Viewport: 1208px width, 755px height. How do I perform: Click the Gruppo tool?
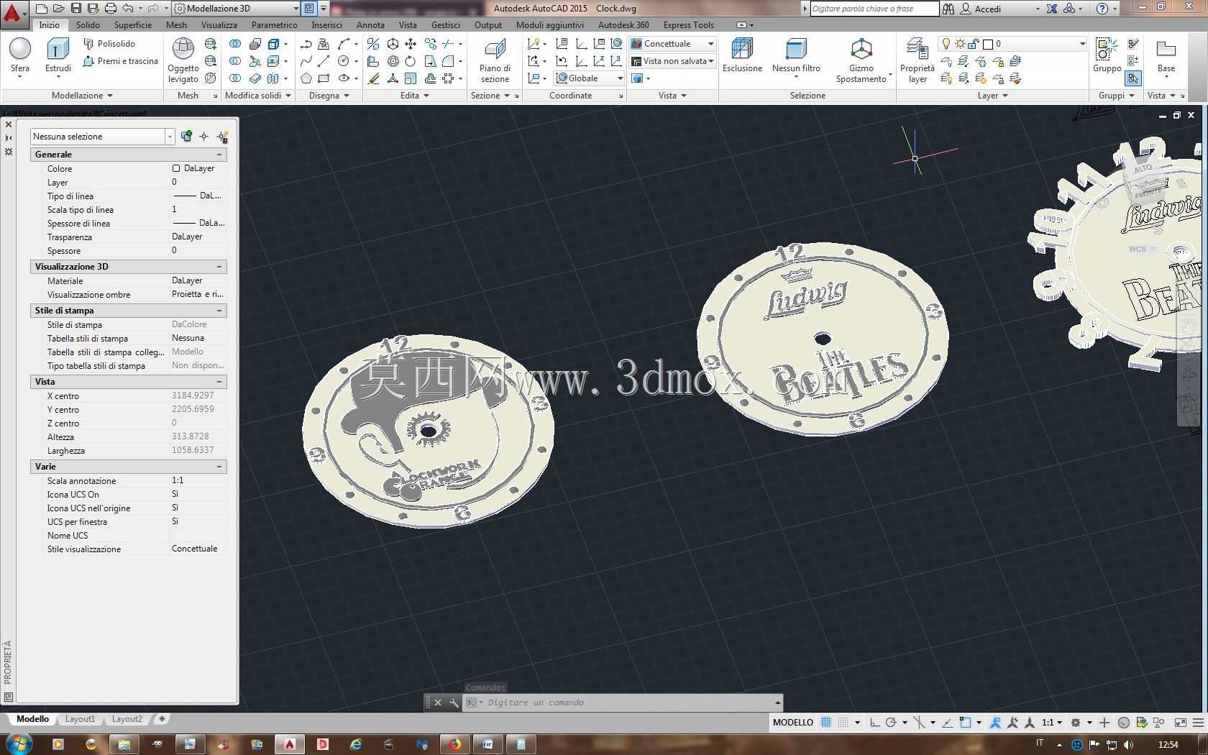[1107, 56]
